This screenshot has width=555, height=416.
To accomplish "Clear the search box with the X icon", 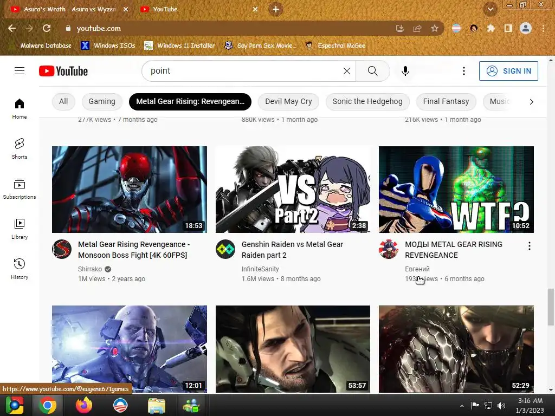I will click(x=346, y=71).
